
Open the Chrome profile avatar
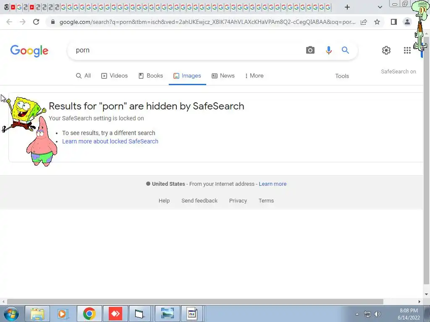coord(407,22)
